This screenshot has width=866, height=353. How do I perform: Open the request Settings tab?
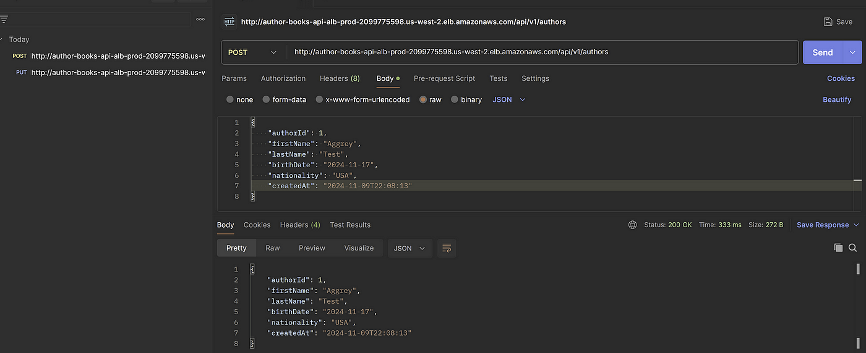coord(535,78)
